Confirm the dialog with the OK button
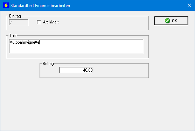 (171, 21)
